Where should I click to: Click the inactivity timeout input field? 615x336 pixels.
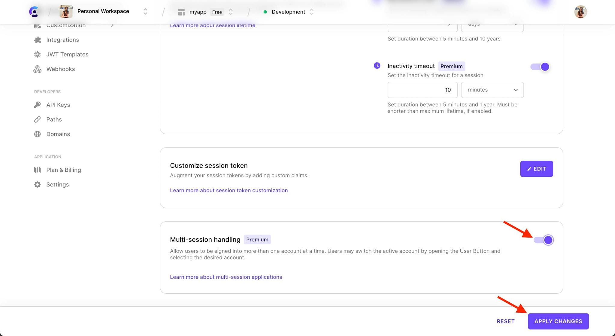pos(422,90)
